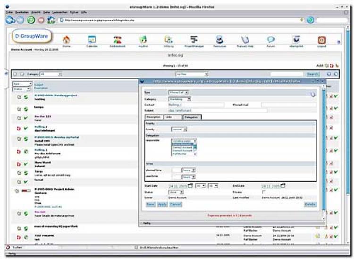The height and width of the screenshot is (259, 354).
Task: Toggle checkbox in browser find bar
Action: click(136, 247)
